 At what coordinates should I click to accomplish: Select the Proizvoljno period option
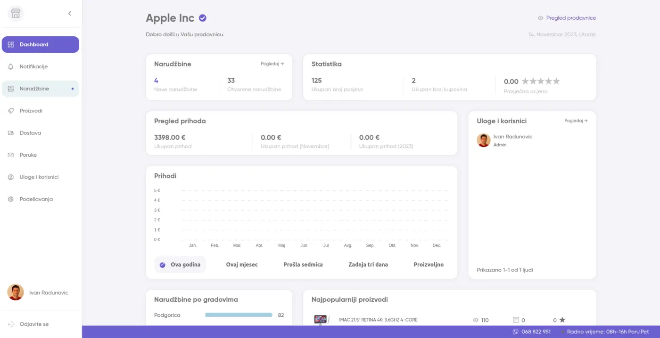[x=429, y=265]
